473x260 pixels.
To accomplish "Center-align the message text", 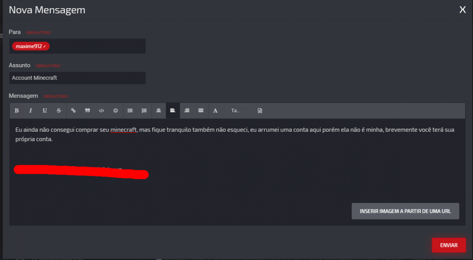I will [x=158, y=111].
